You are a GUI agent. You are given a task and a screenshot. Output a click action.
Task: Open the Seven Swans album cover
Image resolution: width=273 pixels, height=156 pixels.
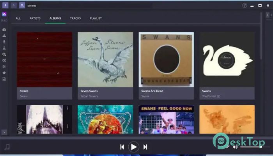click(105, 60)
